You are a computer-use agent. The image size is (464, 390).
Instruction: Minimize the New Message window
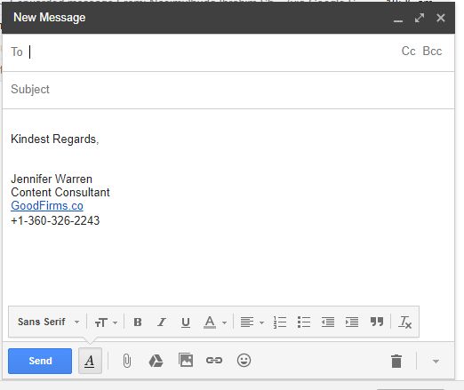pos(398,20)
